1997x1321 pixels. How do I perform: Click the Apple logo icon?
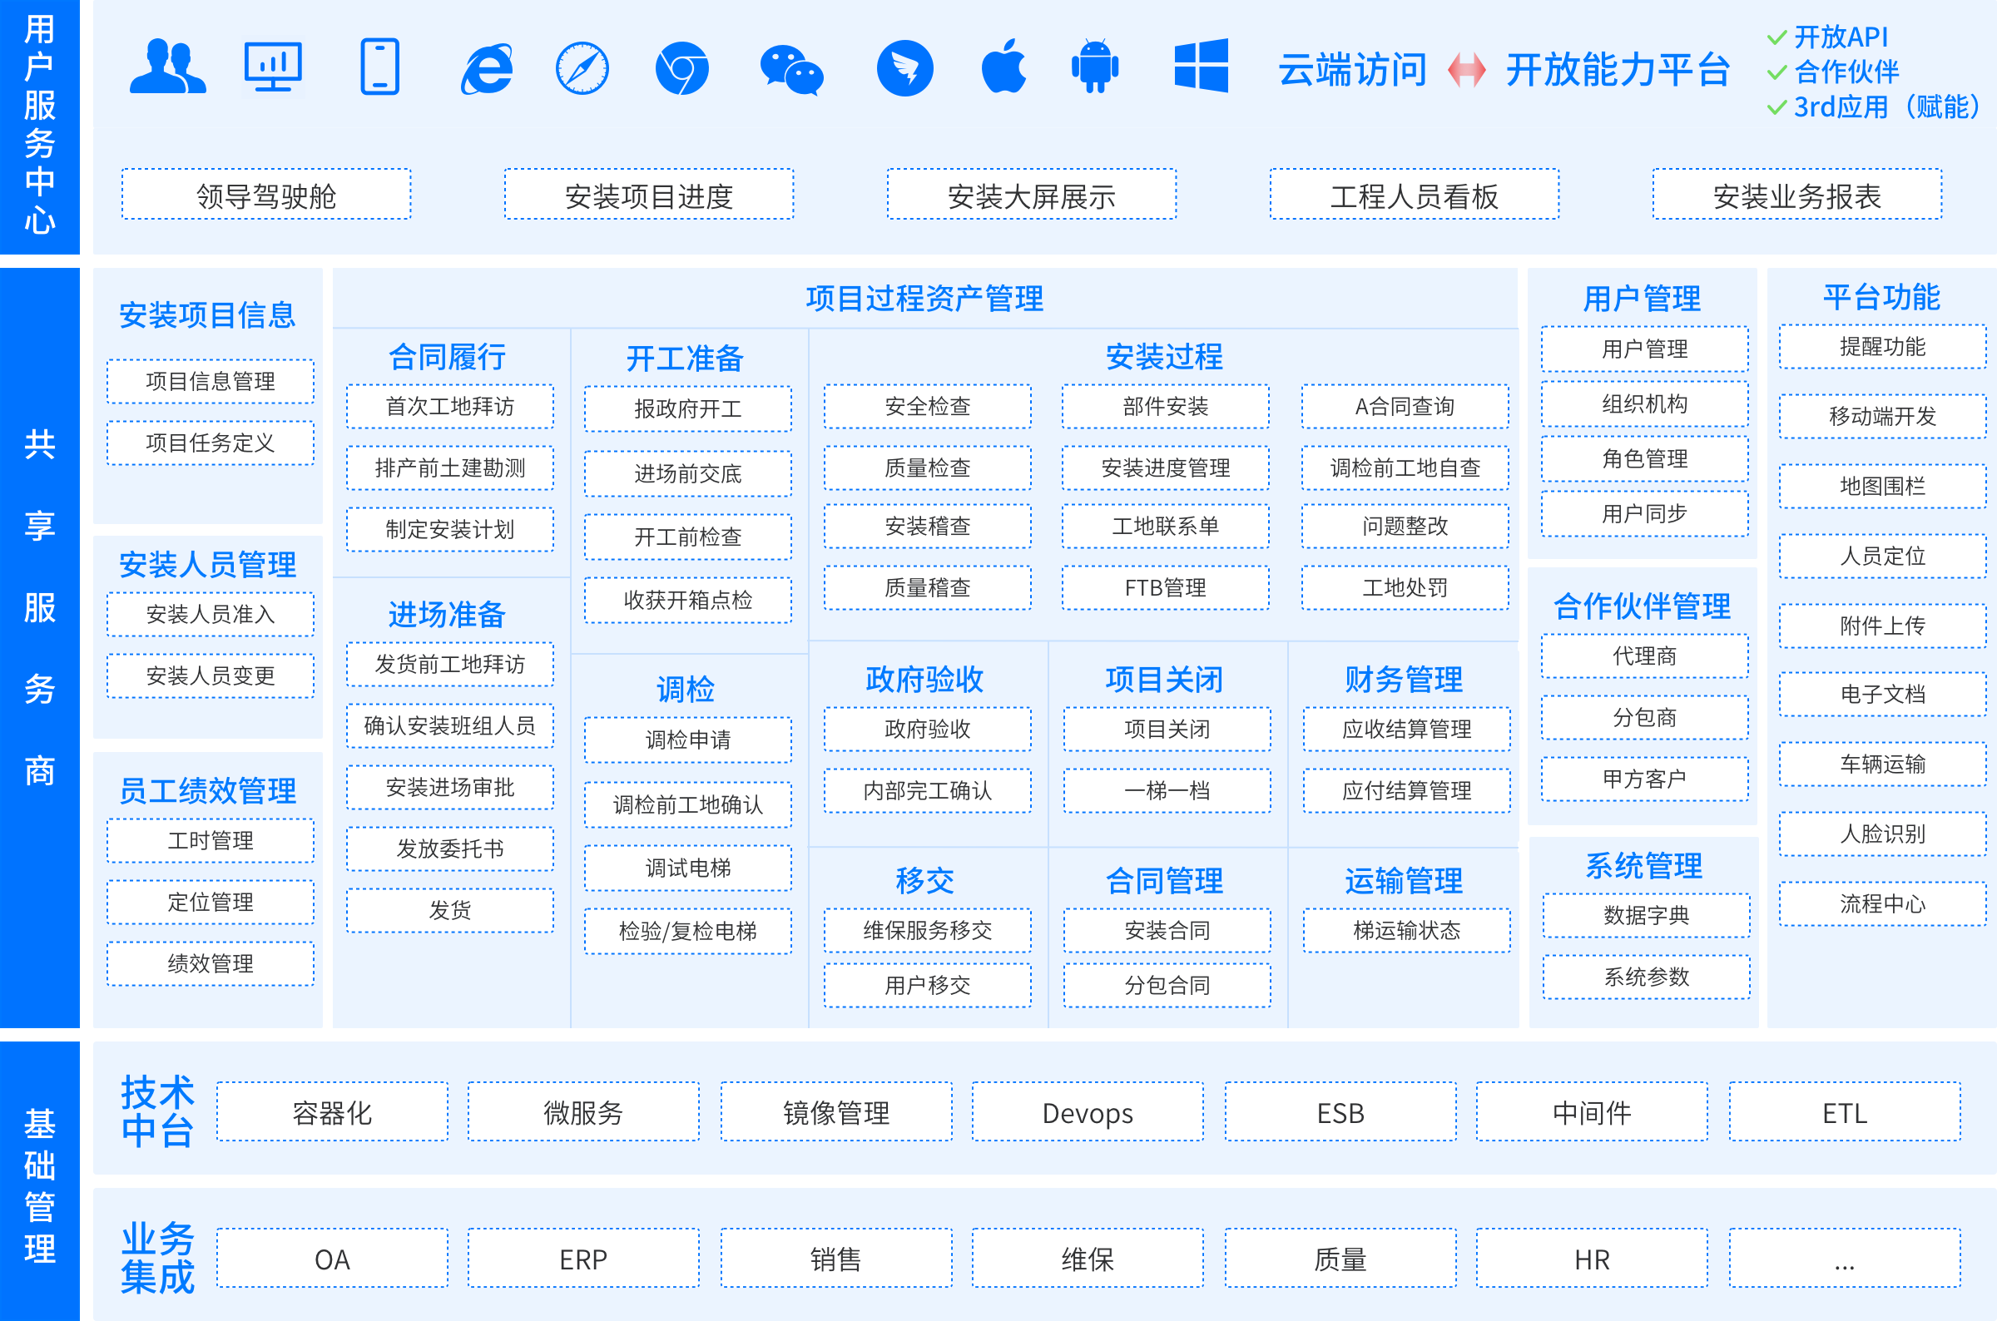pos(1004,66)
